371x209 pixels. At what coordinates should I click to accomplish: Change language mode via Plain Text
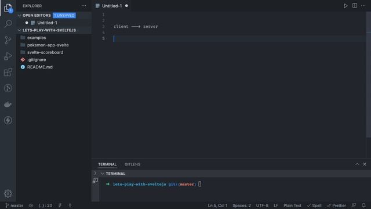[292, 206]
